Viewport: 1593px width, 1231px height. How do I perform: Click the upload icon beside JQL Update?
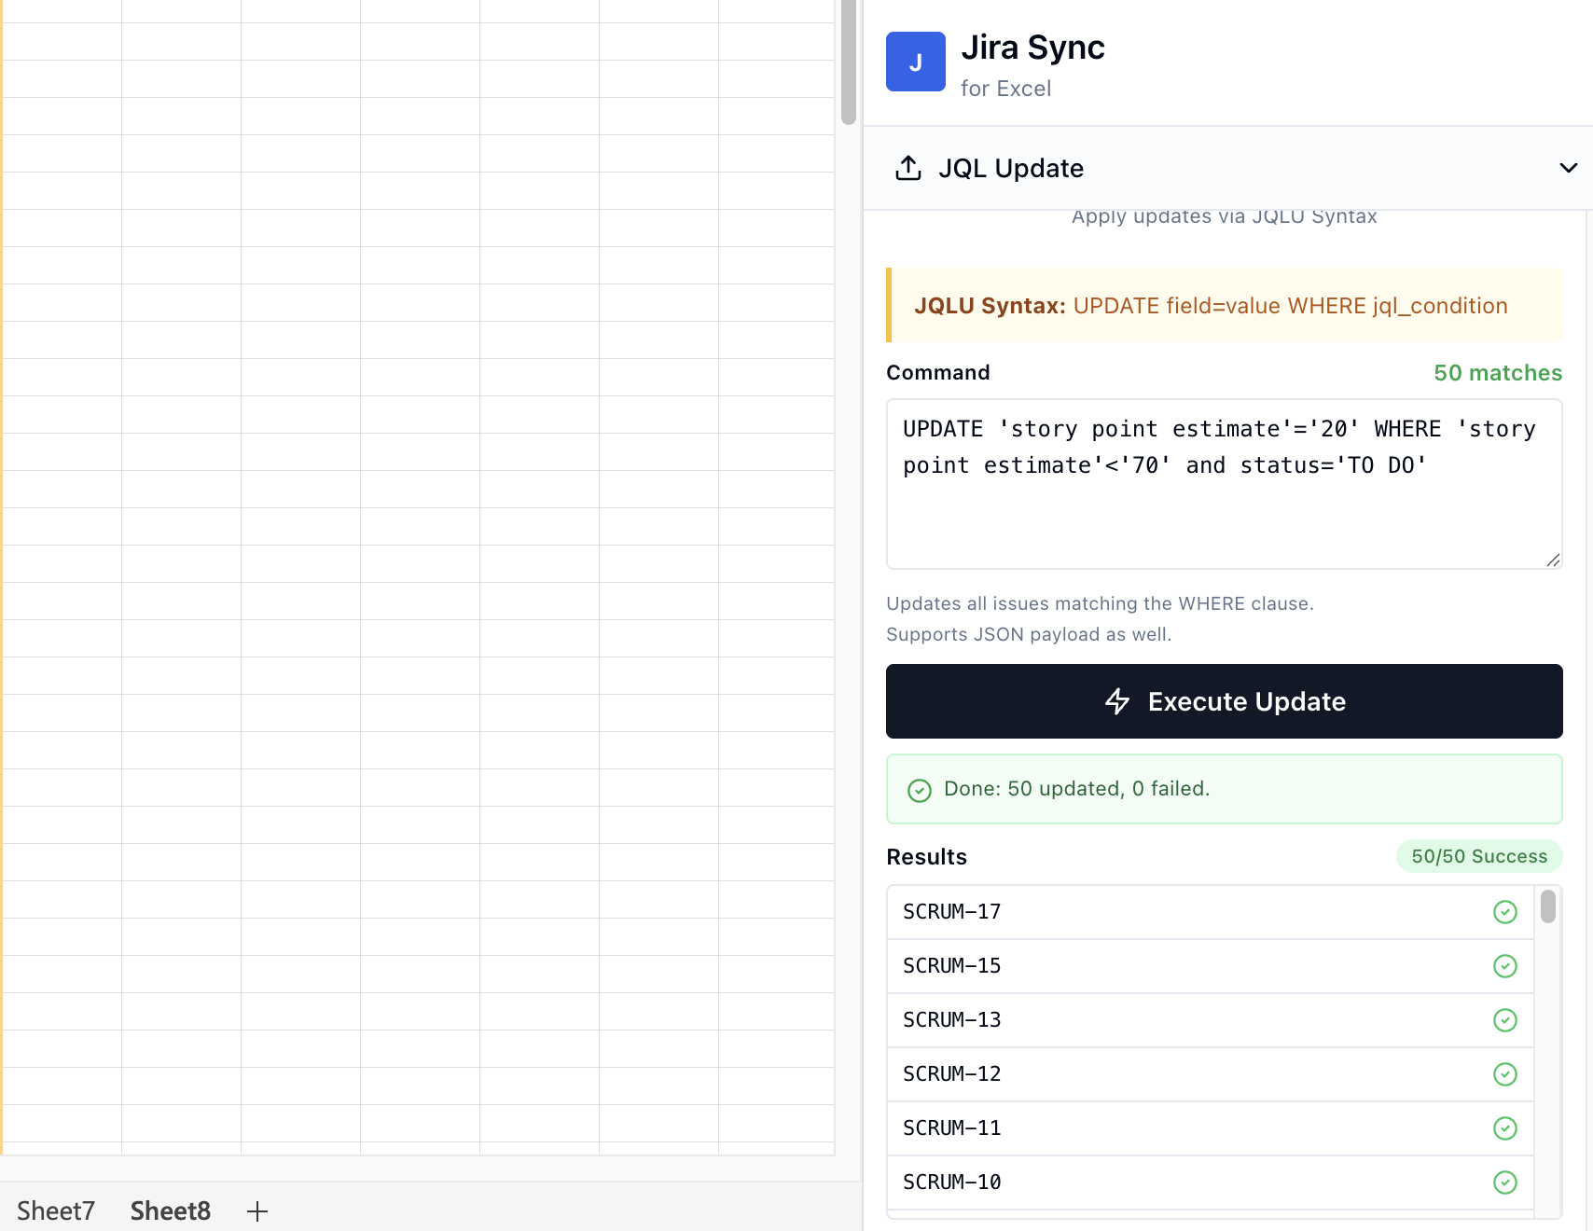click(x=907, y=167)
